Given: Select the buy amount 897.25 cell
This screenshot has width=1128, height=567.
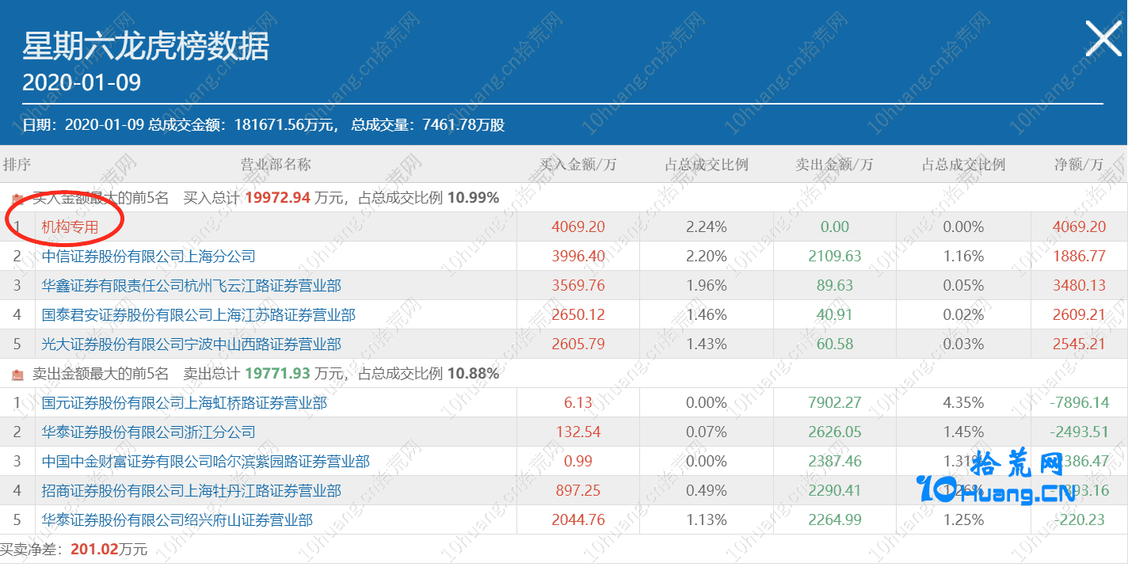Looking at the screenshot, I should coord(578,491).
